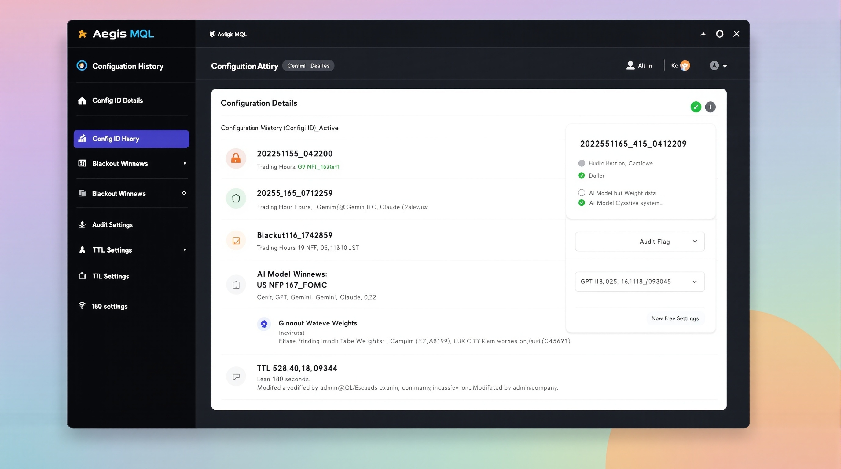Toggle the Hudin Hection, Cartiows gray option
This screenshot has height=469, width=841.
[x=582, y=163]
